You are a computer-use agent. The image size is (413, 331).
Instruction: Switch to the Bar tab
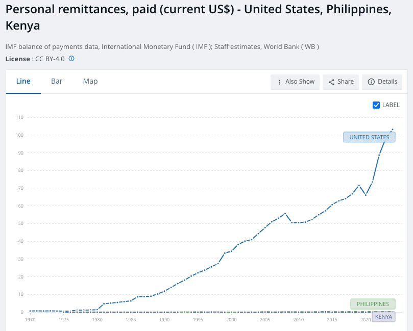point(57,81)
